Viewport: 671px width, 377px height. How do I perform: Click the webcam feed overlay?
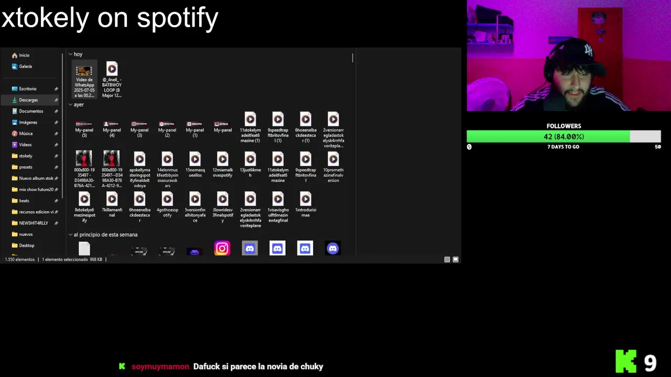[x=569, y=56]
